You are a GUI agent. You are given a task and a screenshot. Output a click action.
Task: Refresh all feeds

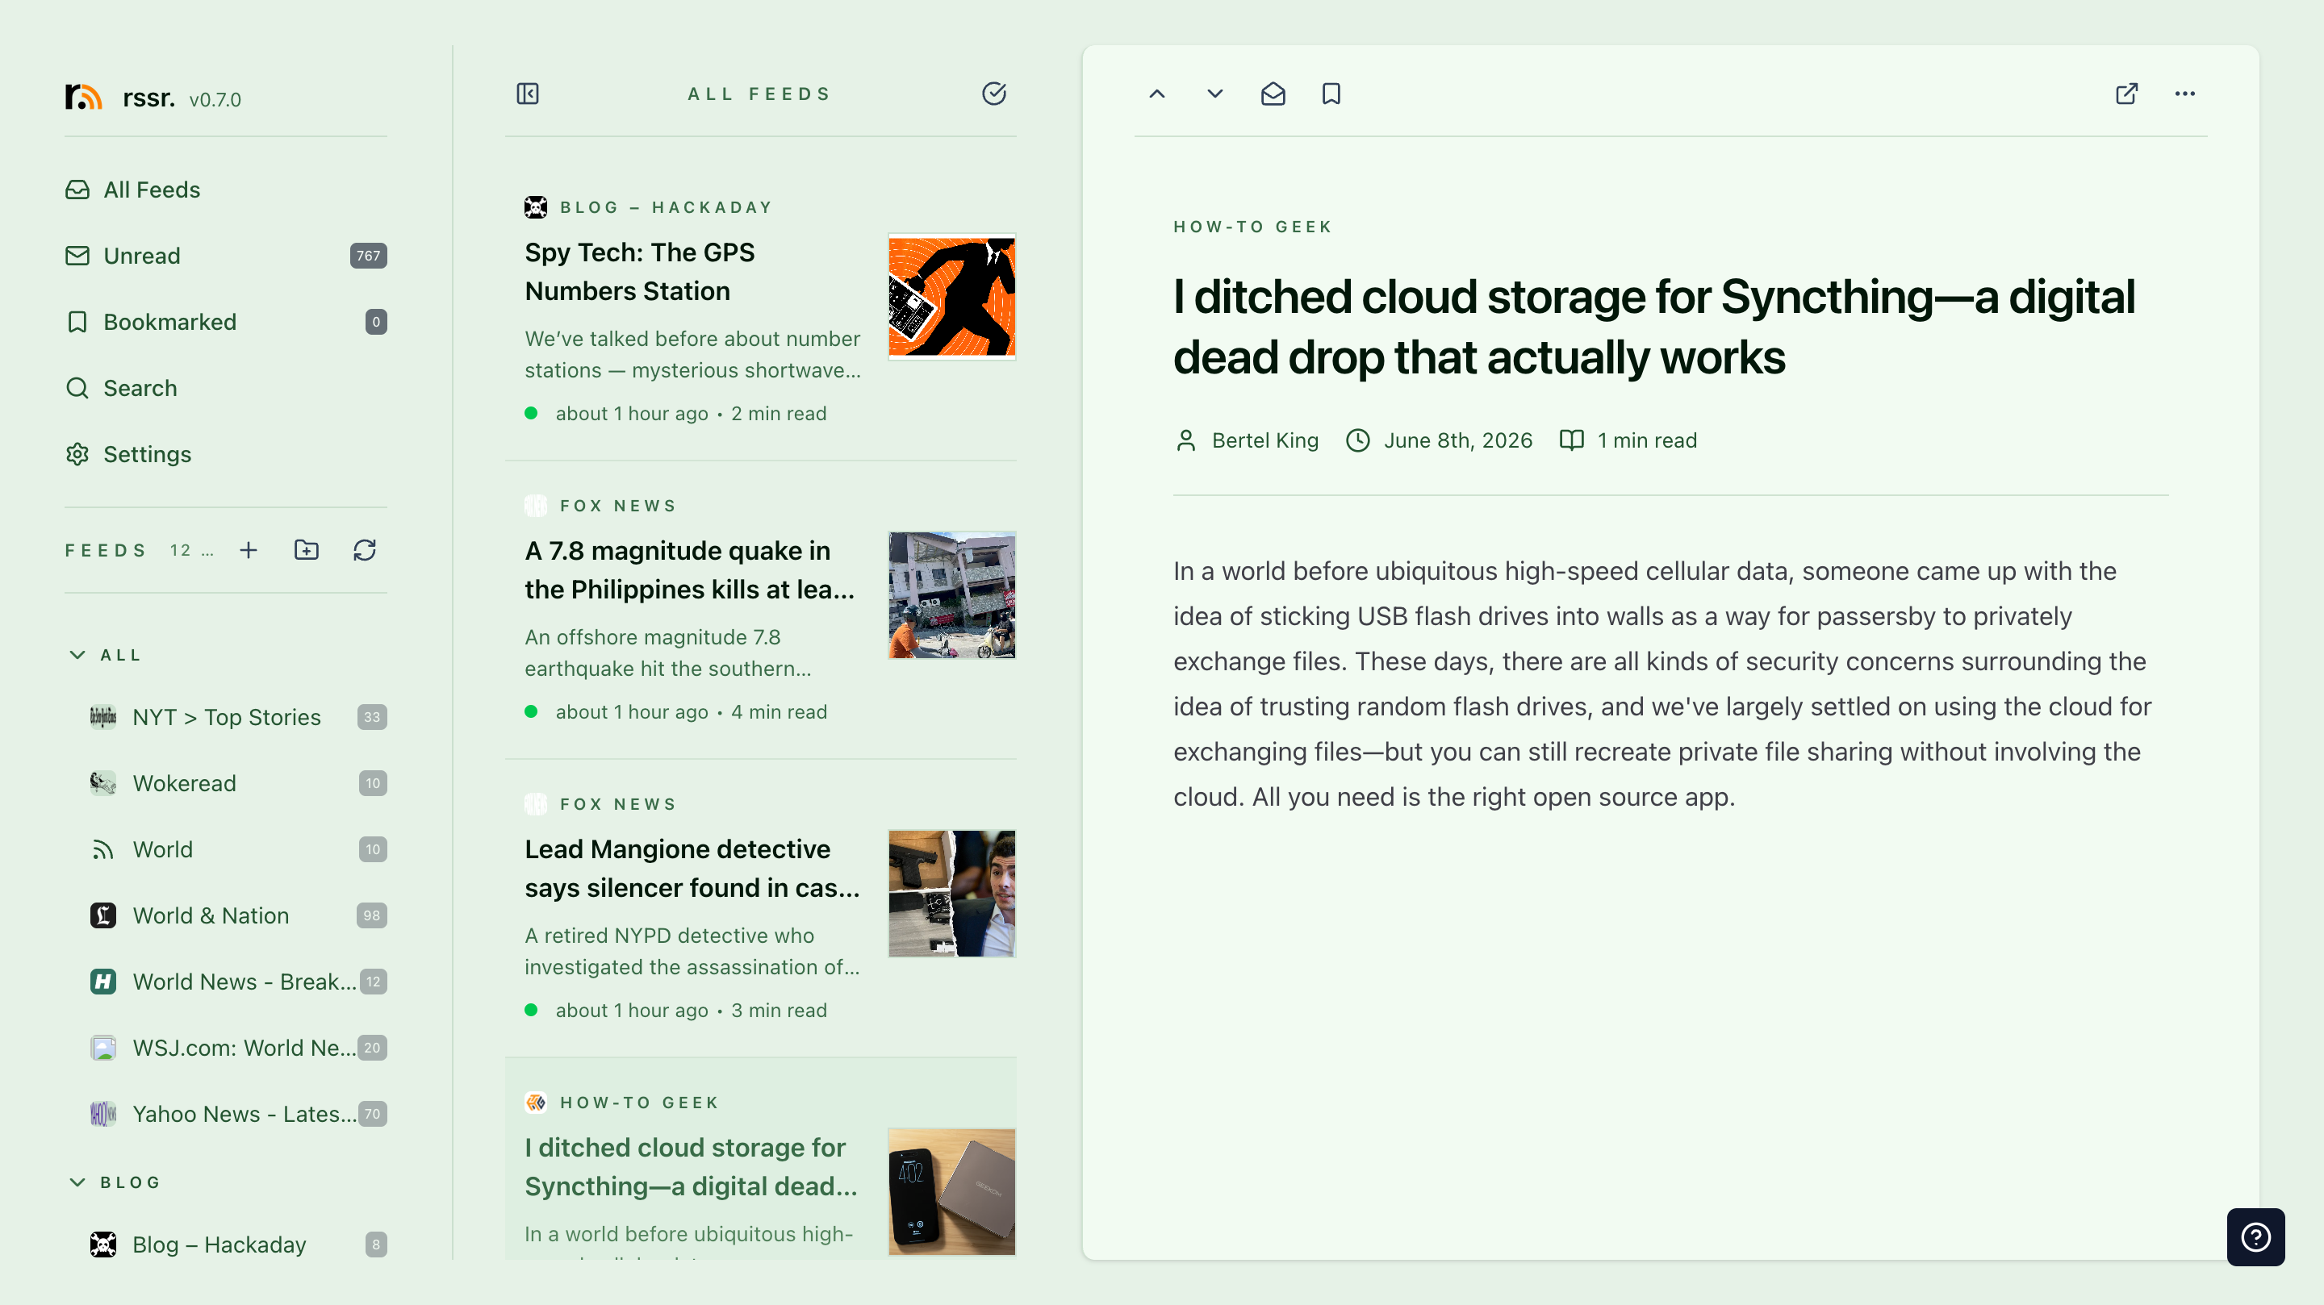365,550
